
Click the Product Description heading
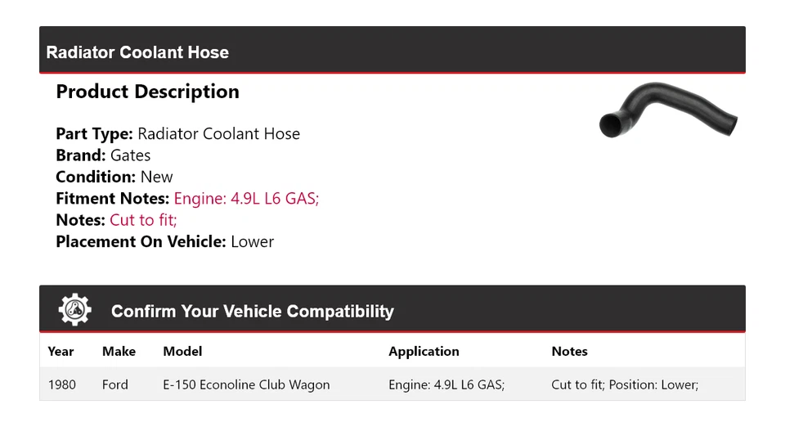click(x=147, y=92)
